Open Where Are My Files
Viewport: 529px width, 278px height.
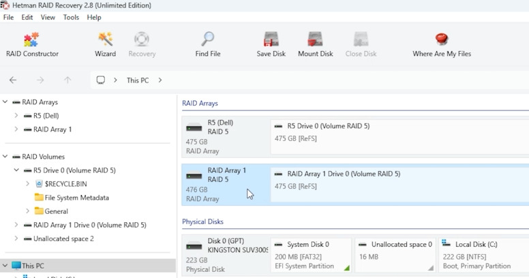coord(442,44)
